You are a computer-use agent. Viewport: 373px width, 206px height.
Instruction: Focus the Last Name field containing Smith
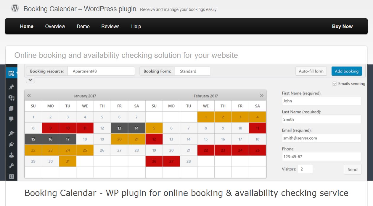(321, 119)
